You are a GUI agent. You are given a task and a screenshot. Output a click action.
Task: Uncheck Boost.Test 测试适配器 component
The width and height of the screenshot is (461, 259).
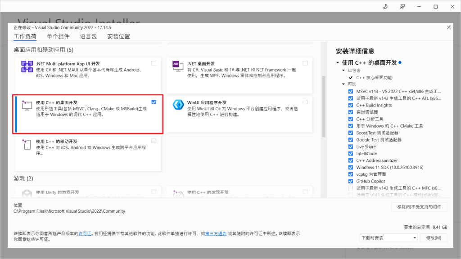[350, 133]
